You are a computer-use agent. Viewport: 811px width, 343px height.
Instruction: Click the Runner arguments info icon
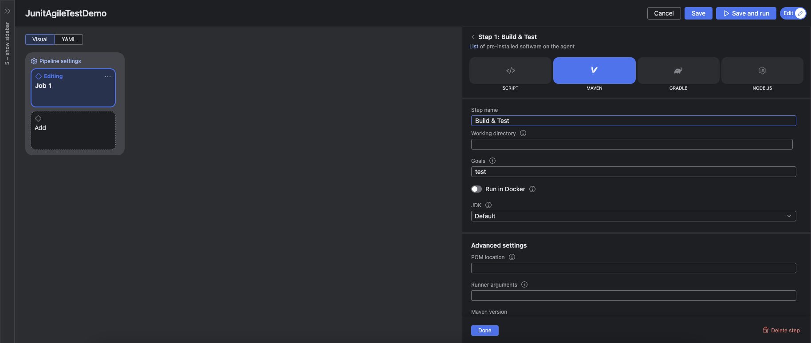pyautogui.click(x=524, y=284)
